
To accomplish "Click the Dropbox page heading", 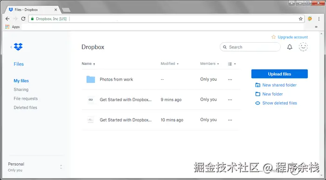I will (93, 47).
